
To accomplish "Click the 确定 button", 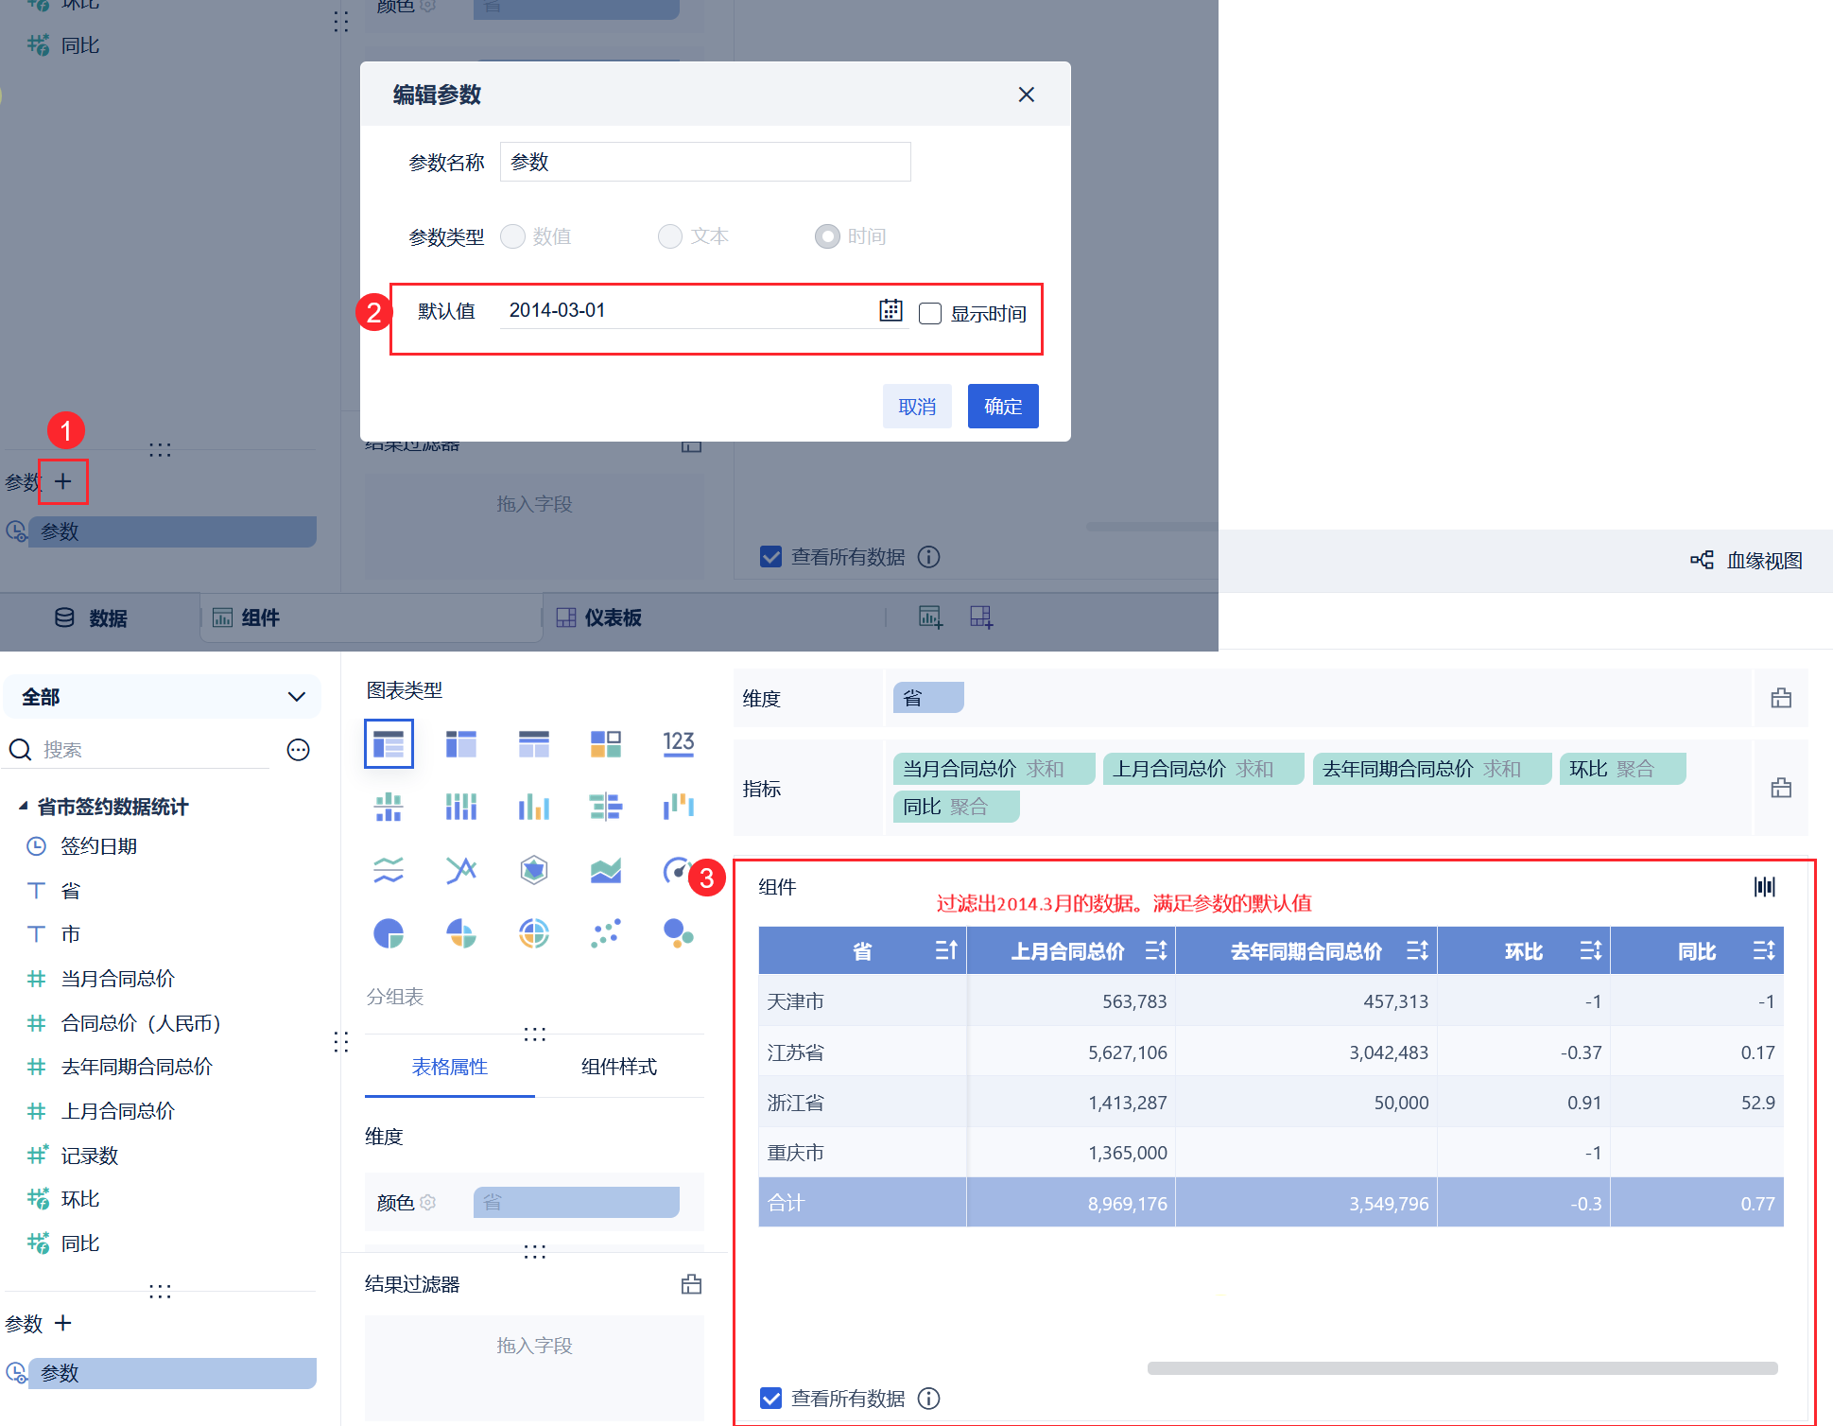I will [x=1002, y=407].
